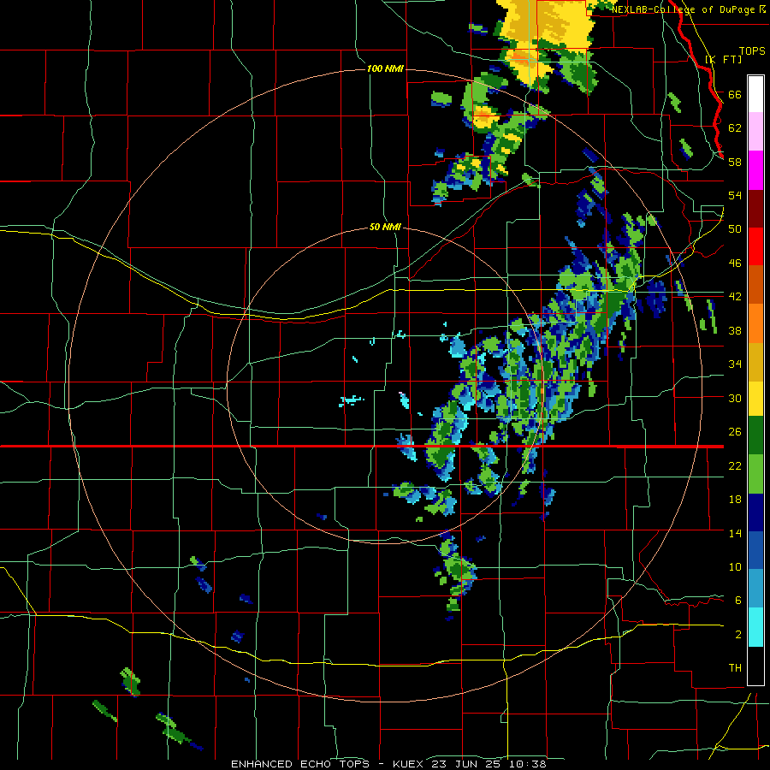Pick the magenta legend swatch
The height and width of the screenshot is (770, 770).
(x=755, y=170)
